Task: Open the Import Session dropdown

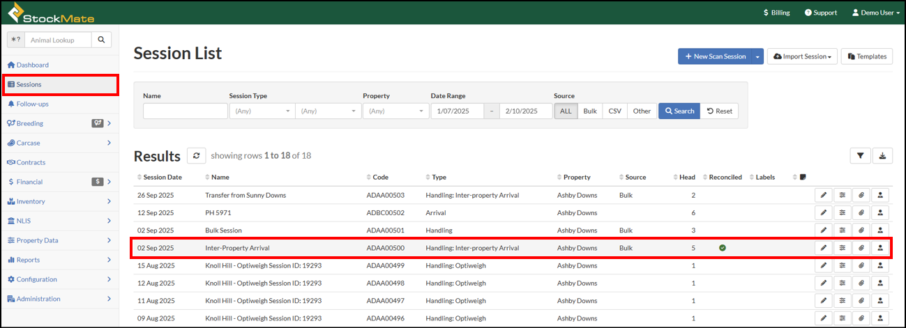Action: [802, 56]
